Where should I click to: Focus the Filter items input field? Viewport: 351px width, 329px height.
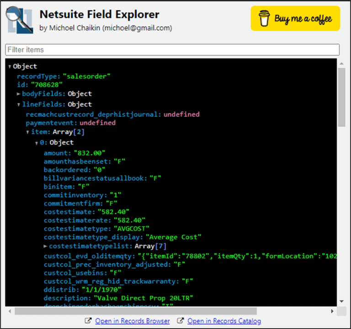[172, 50]
